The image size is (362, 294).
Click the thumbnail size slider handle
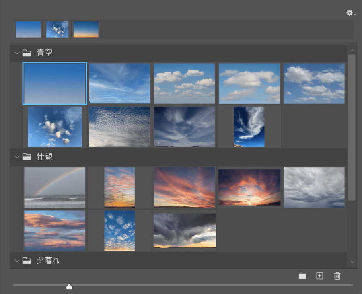point(69,286)
